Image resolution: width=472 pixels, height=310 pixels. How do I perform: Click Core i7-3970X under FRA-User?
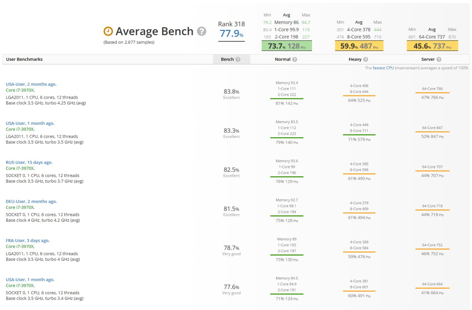20,246
